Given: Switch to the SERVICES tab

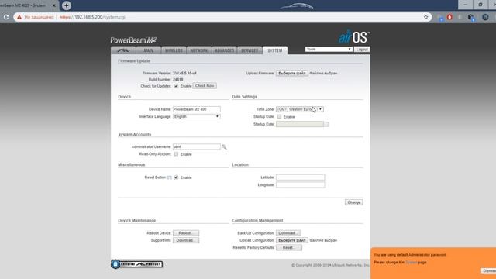Looking at the screenshot, I should click(x=250, y=50).
